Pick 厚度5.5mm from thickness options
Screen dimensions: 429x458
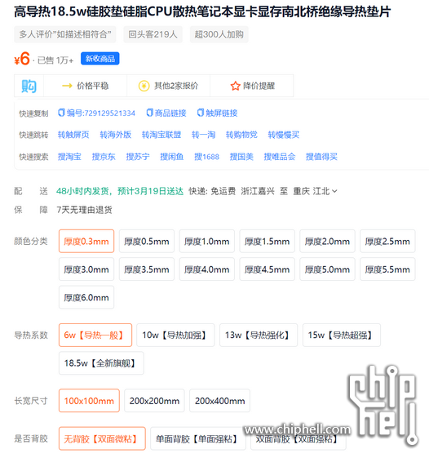click(387, 269)
